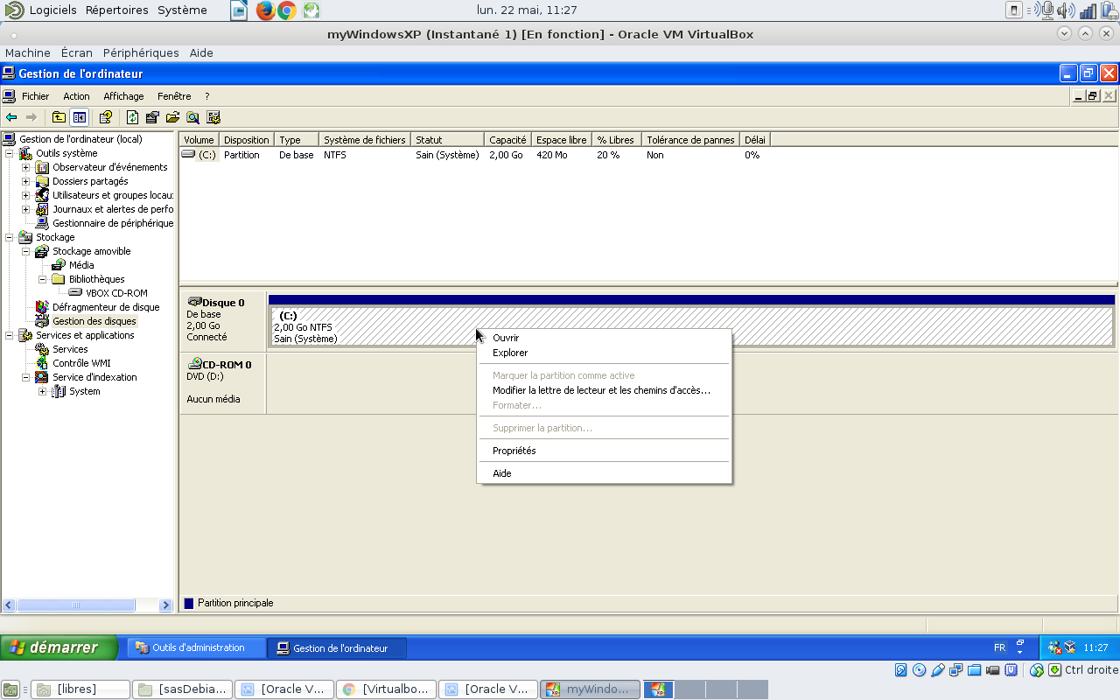Image resolution: width=1120 pixels, height=700 pixels.
Task: Click the last toolbar icon with gear
Action: pos(213,117)
